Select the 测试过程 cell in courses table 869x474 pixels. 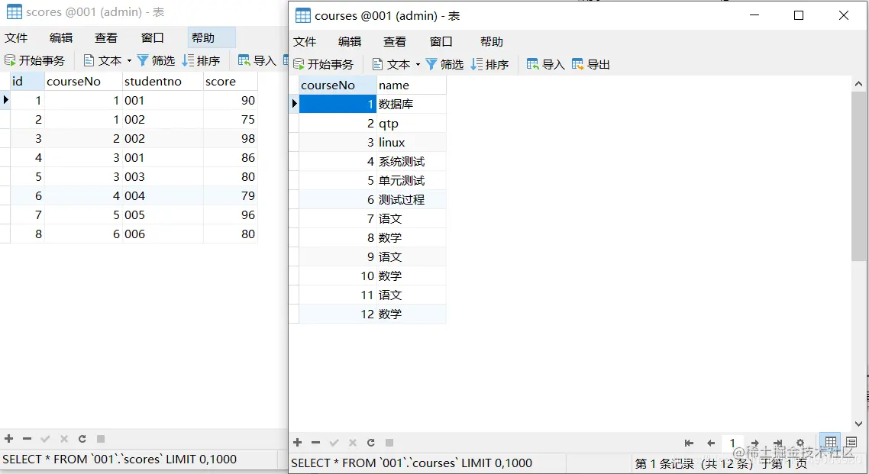pyautogui.click(x=412, y=199)
